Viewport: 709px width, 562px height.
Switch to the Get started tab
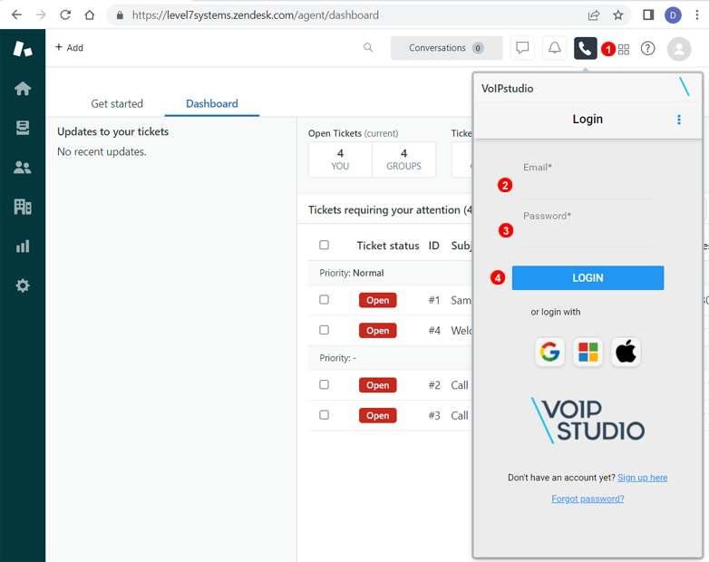coord(117,103)
